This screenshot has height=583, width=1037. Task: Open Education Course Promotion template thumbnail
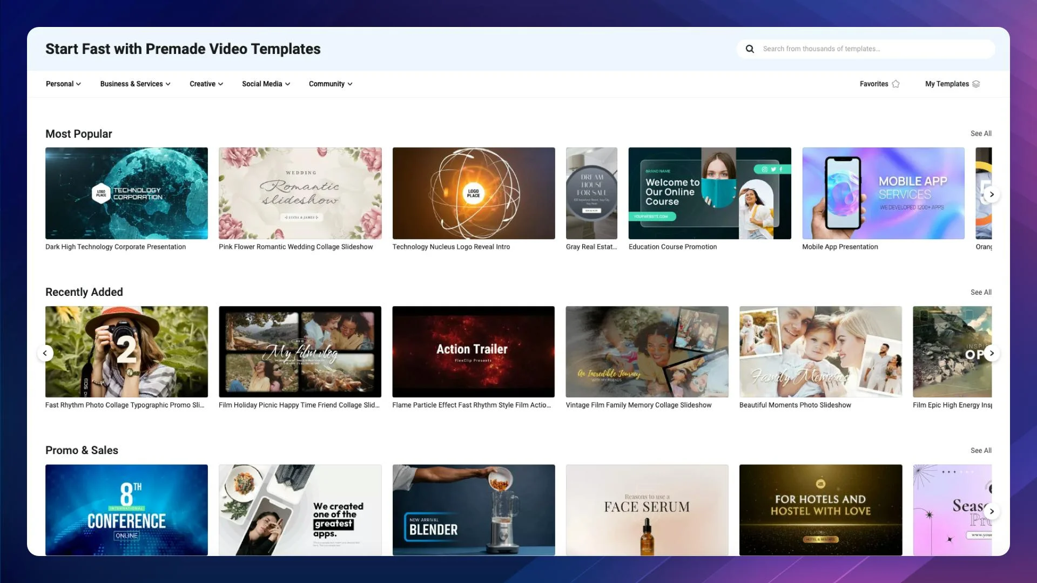[710, 193]
